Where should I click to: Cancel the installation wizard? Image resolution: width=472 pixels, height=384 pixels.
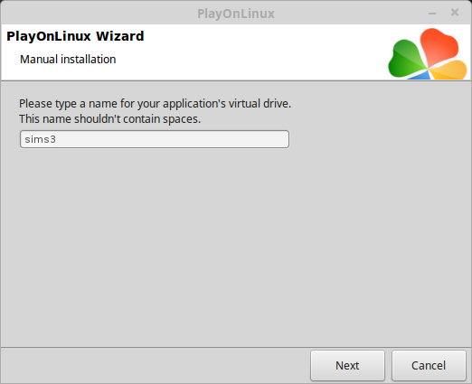point(429,365)
